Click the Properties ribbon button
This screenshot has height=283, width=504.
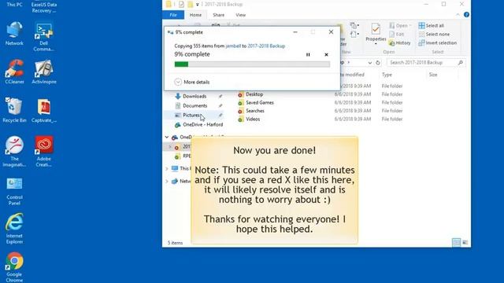pos(376,33)
